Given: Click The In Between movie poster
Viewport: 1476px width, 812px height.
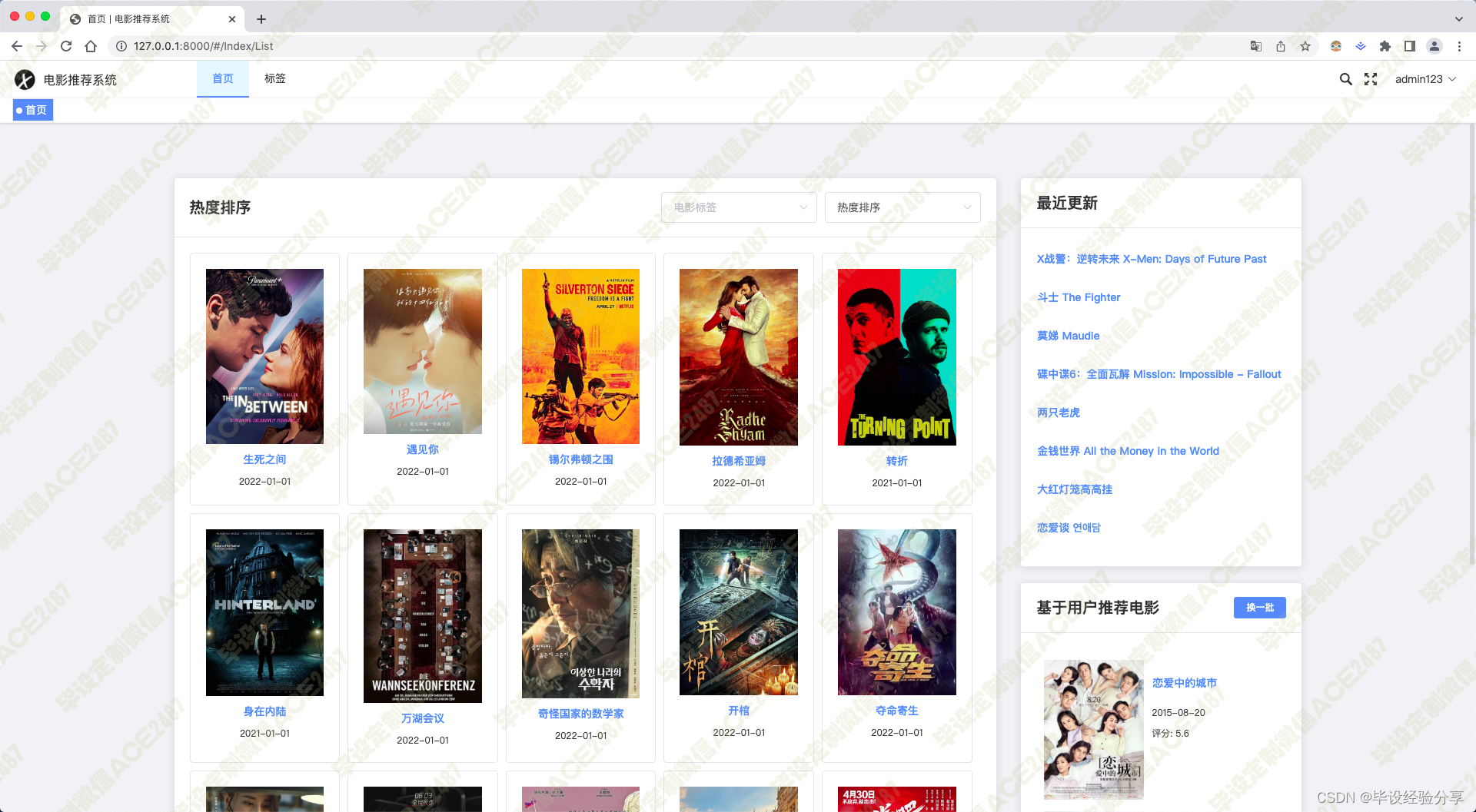Looking at the screenshot, I should tap(264, 356).
